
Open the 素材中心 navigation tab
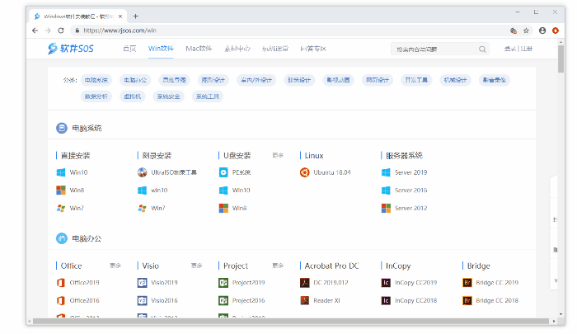[x=237, y=49]
